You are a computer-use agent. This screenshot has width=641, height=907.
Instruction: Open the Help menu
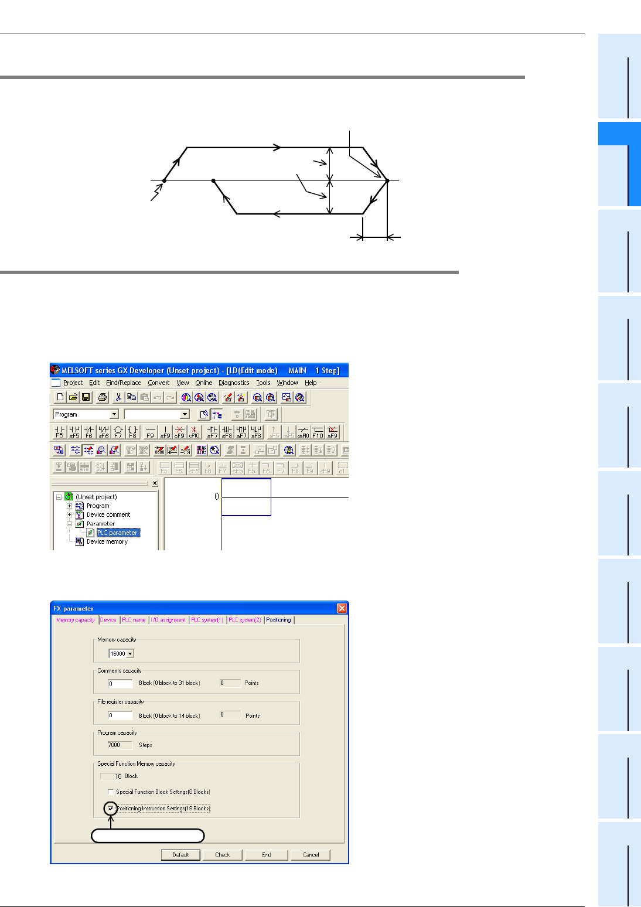pos(311,383)
